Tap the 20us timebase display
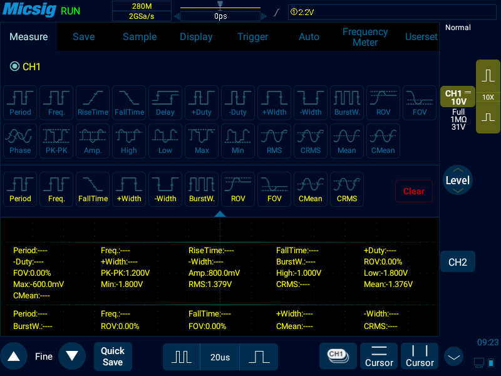The image size is (501, 376). pyautogui.click(x=220, y=357)
